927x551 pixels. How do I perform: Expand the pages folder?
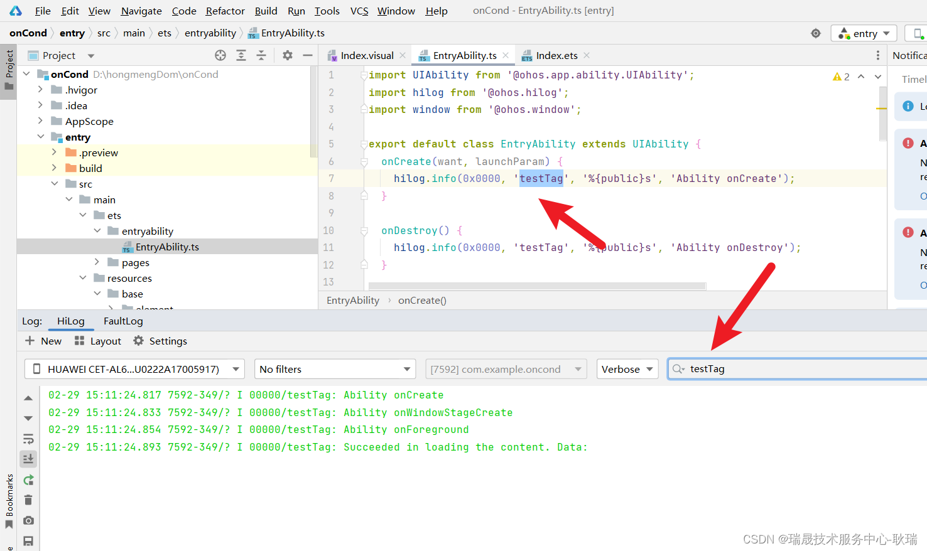97,262
